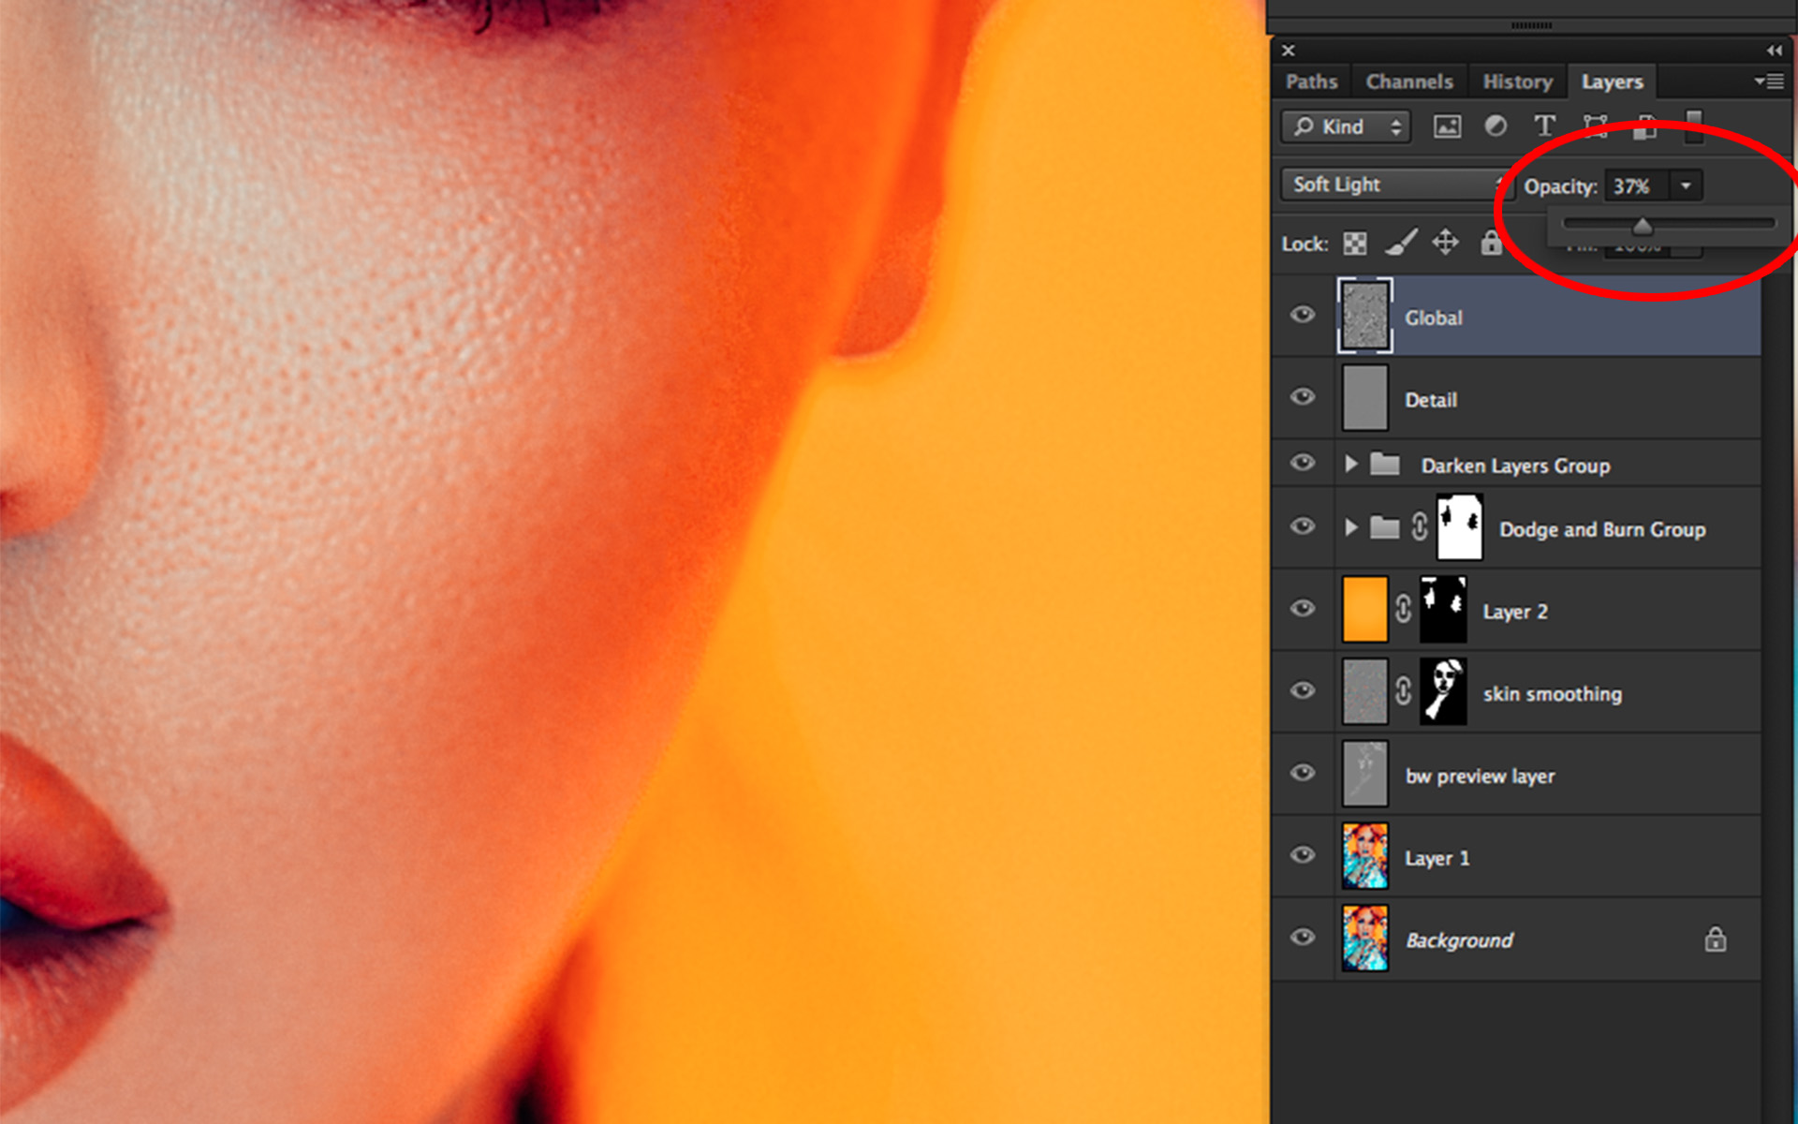Image resolution: width=1798 pixels, height=1124 pixels.
Task: Lock image pixels brush icon
Action: tap(1401, 243)
